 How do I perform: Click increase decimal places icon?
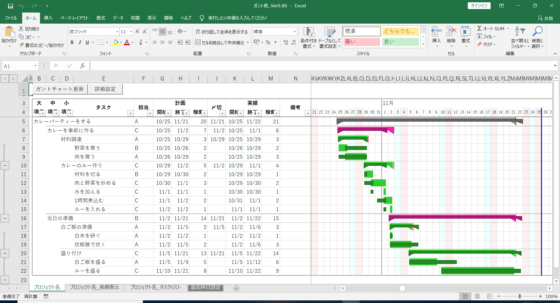pos(286,43)
